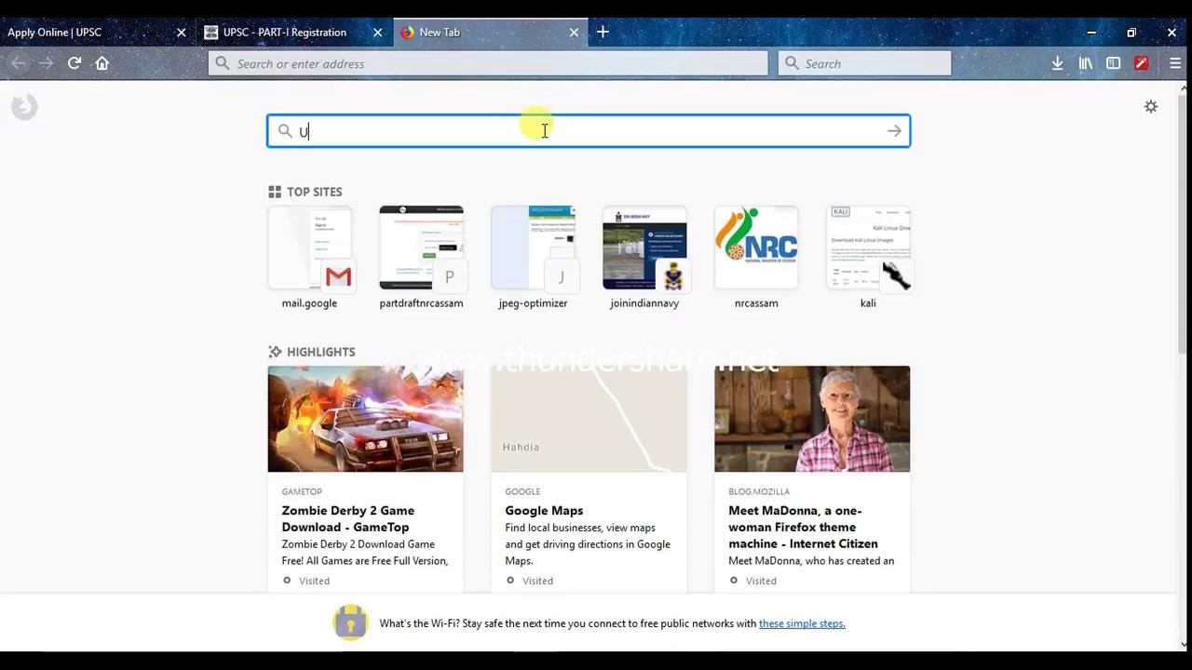Click the magnifier icon in address bar
Image resolution: width=1192 pixels, height=670 pixels.
click(222, 63)
